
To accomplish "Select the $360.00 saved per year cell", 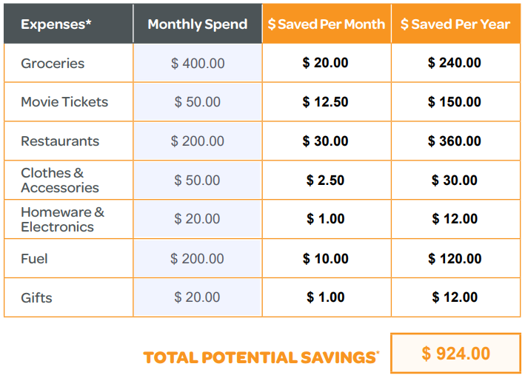I will click(455, 141).
